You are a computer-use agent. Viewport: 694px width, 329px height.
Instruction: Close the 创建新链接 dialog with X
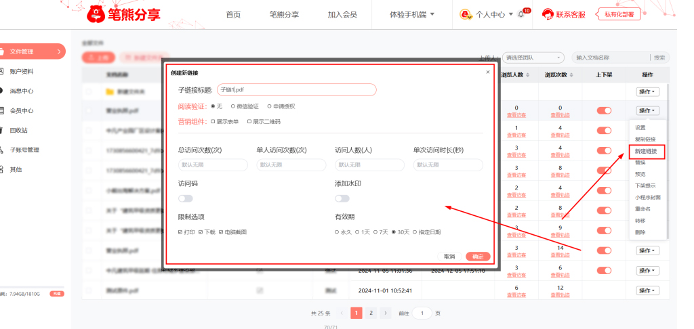coord(488,72)
